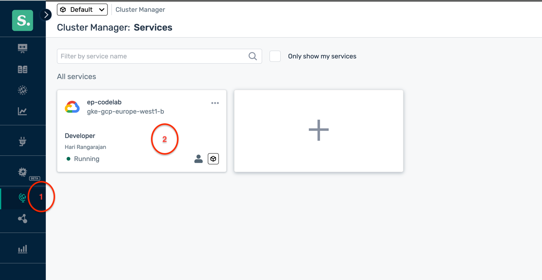Open the monitoring bar-chart icon in sidebar
The image size is (542, 280).
coord(22,248)
